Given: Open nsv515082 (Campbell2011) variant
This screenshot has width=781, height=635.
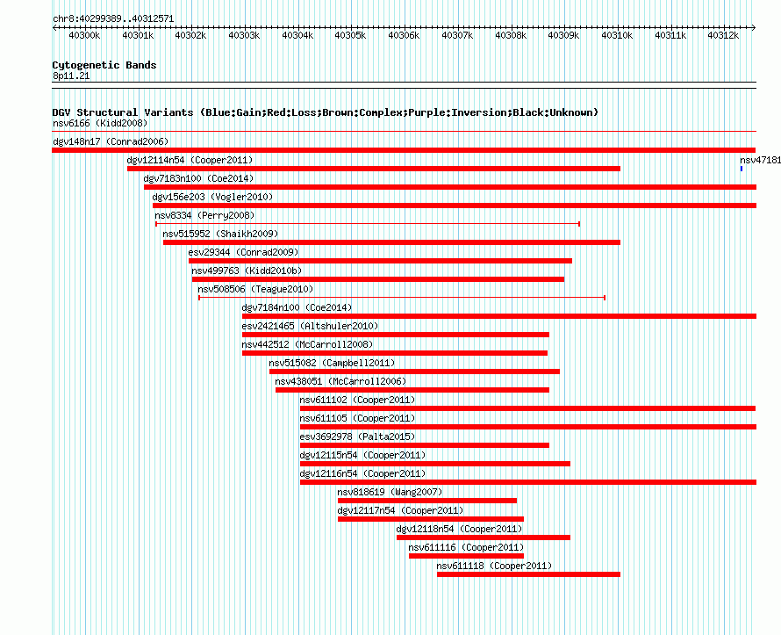Looking at the screenshot, I should point(332,363).
